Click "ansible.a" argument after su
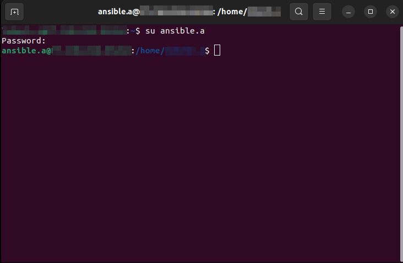403x263 pixels. 182,31
